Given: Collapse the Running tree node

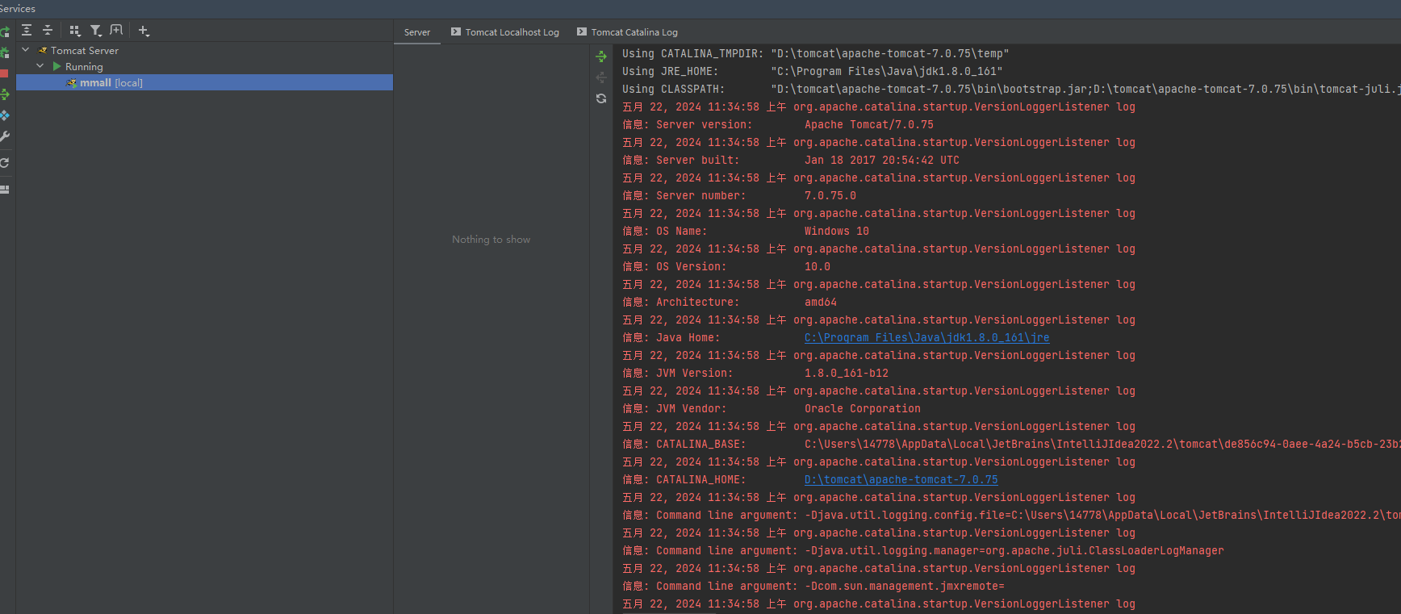Looking at the screenshot, I should [x=40, y=66].
